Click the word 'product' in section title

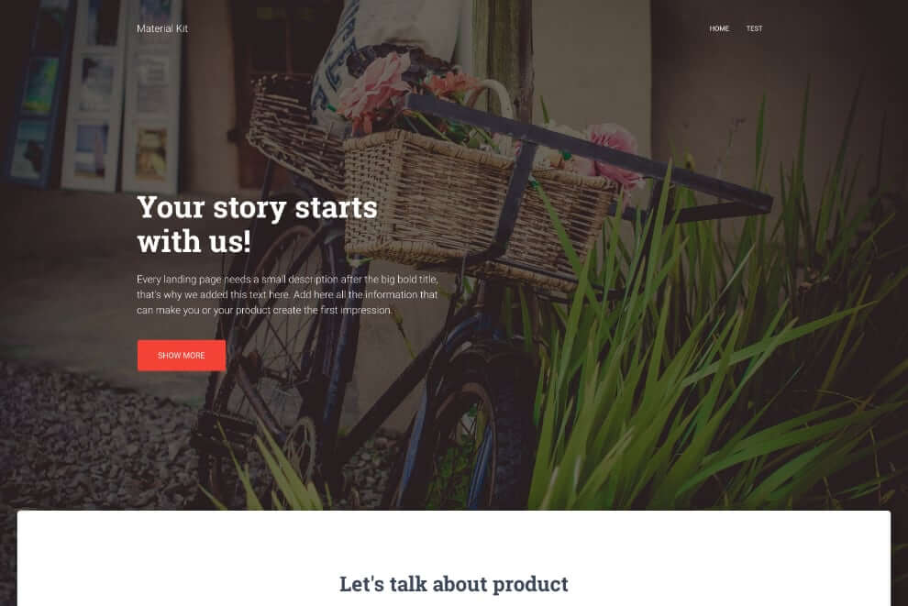point(530,585)
